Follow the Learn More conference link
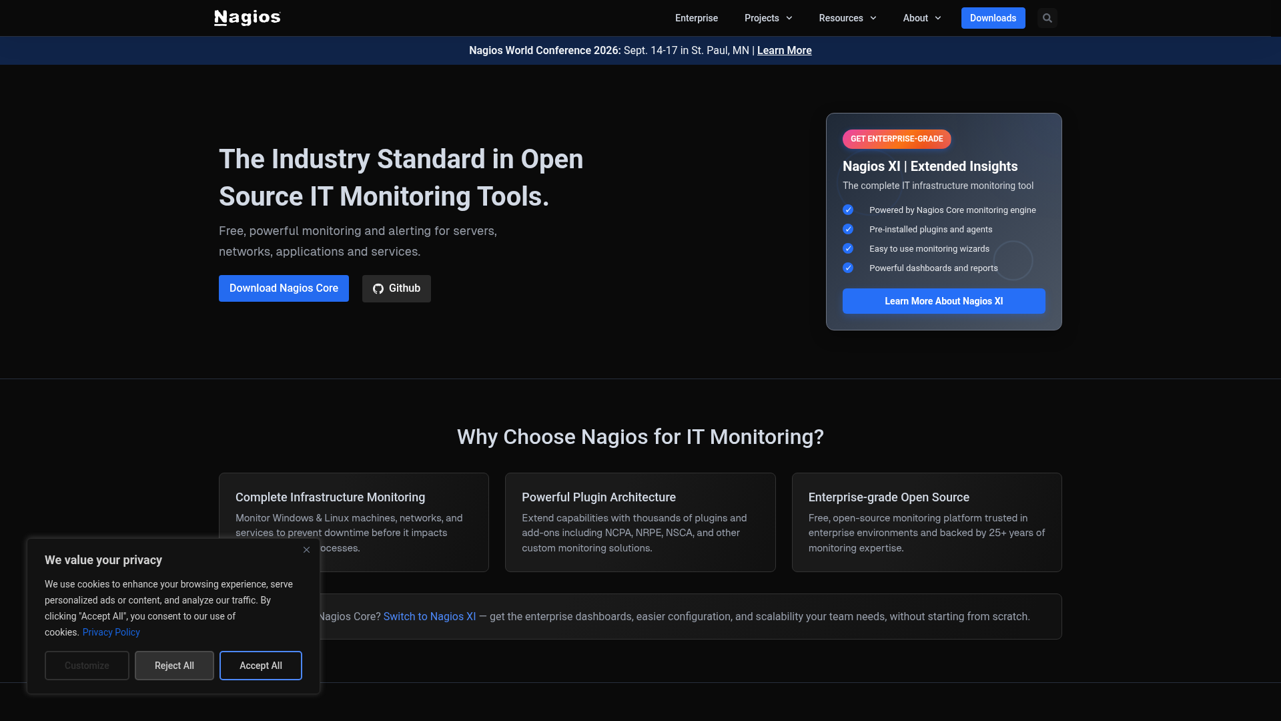The height and width of the screenshot is (721, 1281). click(784, 51)
